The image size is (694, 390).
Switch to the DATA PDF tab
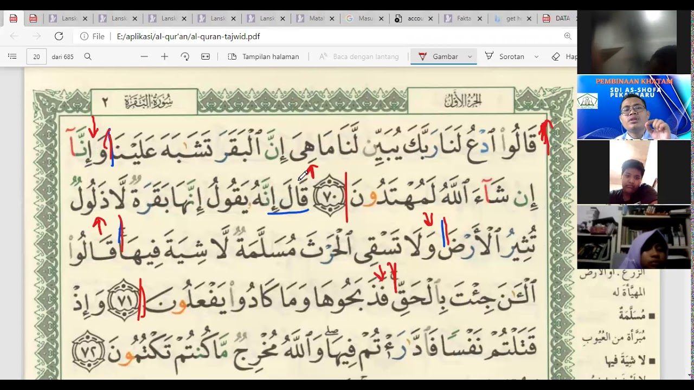pyautogui.click(x=557, y=18)
